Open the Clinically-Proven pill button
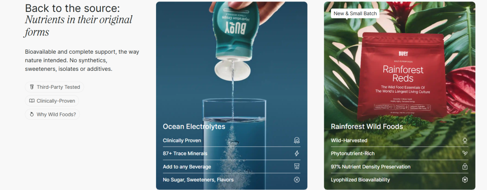Screen dimensions: 487x190 [x=52, y=101]
